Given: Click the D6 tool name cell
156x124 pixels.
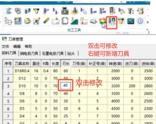Looking at the screenshot, I should pyautogui.click(x=22, y=101).
